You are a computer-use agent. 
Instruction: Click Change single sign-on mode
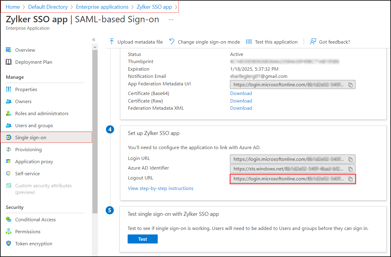tap(209, 42)
